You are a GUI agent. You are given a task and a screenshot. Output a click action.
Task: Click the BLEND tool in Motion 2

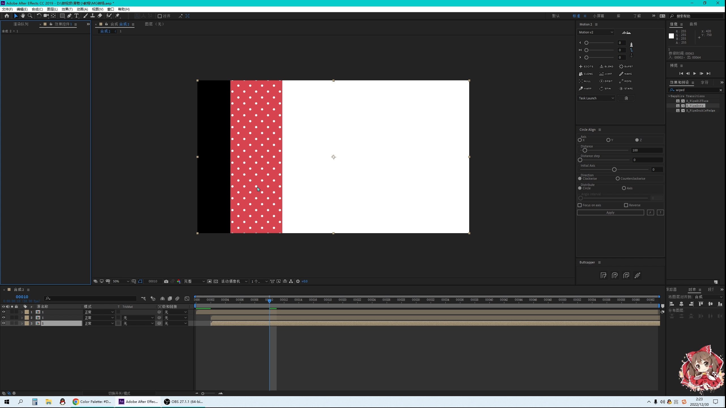pos(606,66)
